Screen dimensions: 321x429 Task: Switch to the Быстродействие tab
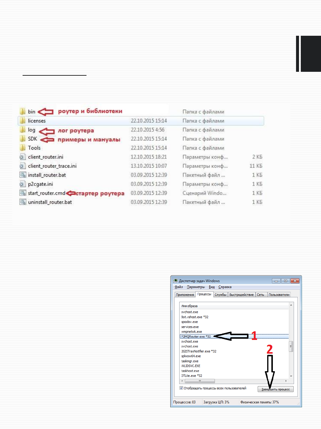(x=242, y=295)
